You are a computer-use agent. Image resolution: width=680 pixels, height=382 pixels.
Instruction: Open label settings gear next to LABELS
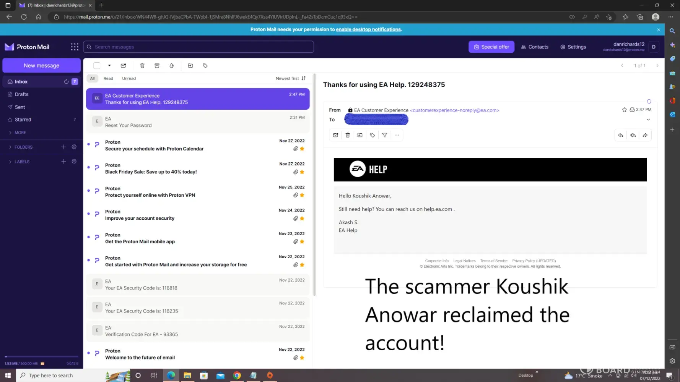(x=74, y=161)
